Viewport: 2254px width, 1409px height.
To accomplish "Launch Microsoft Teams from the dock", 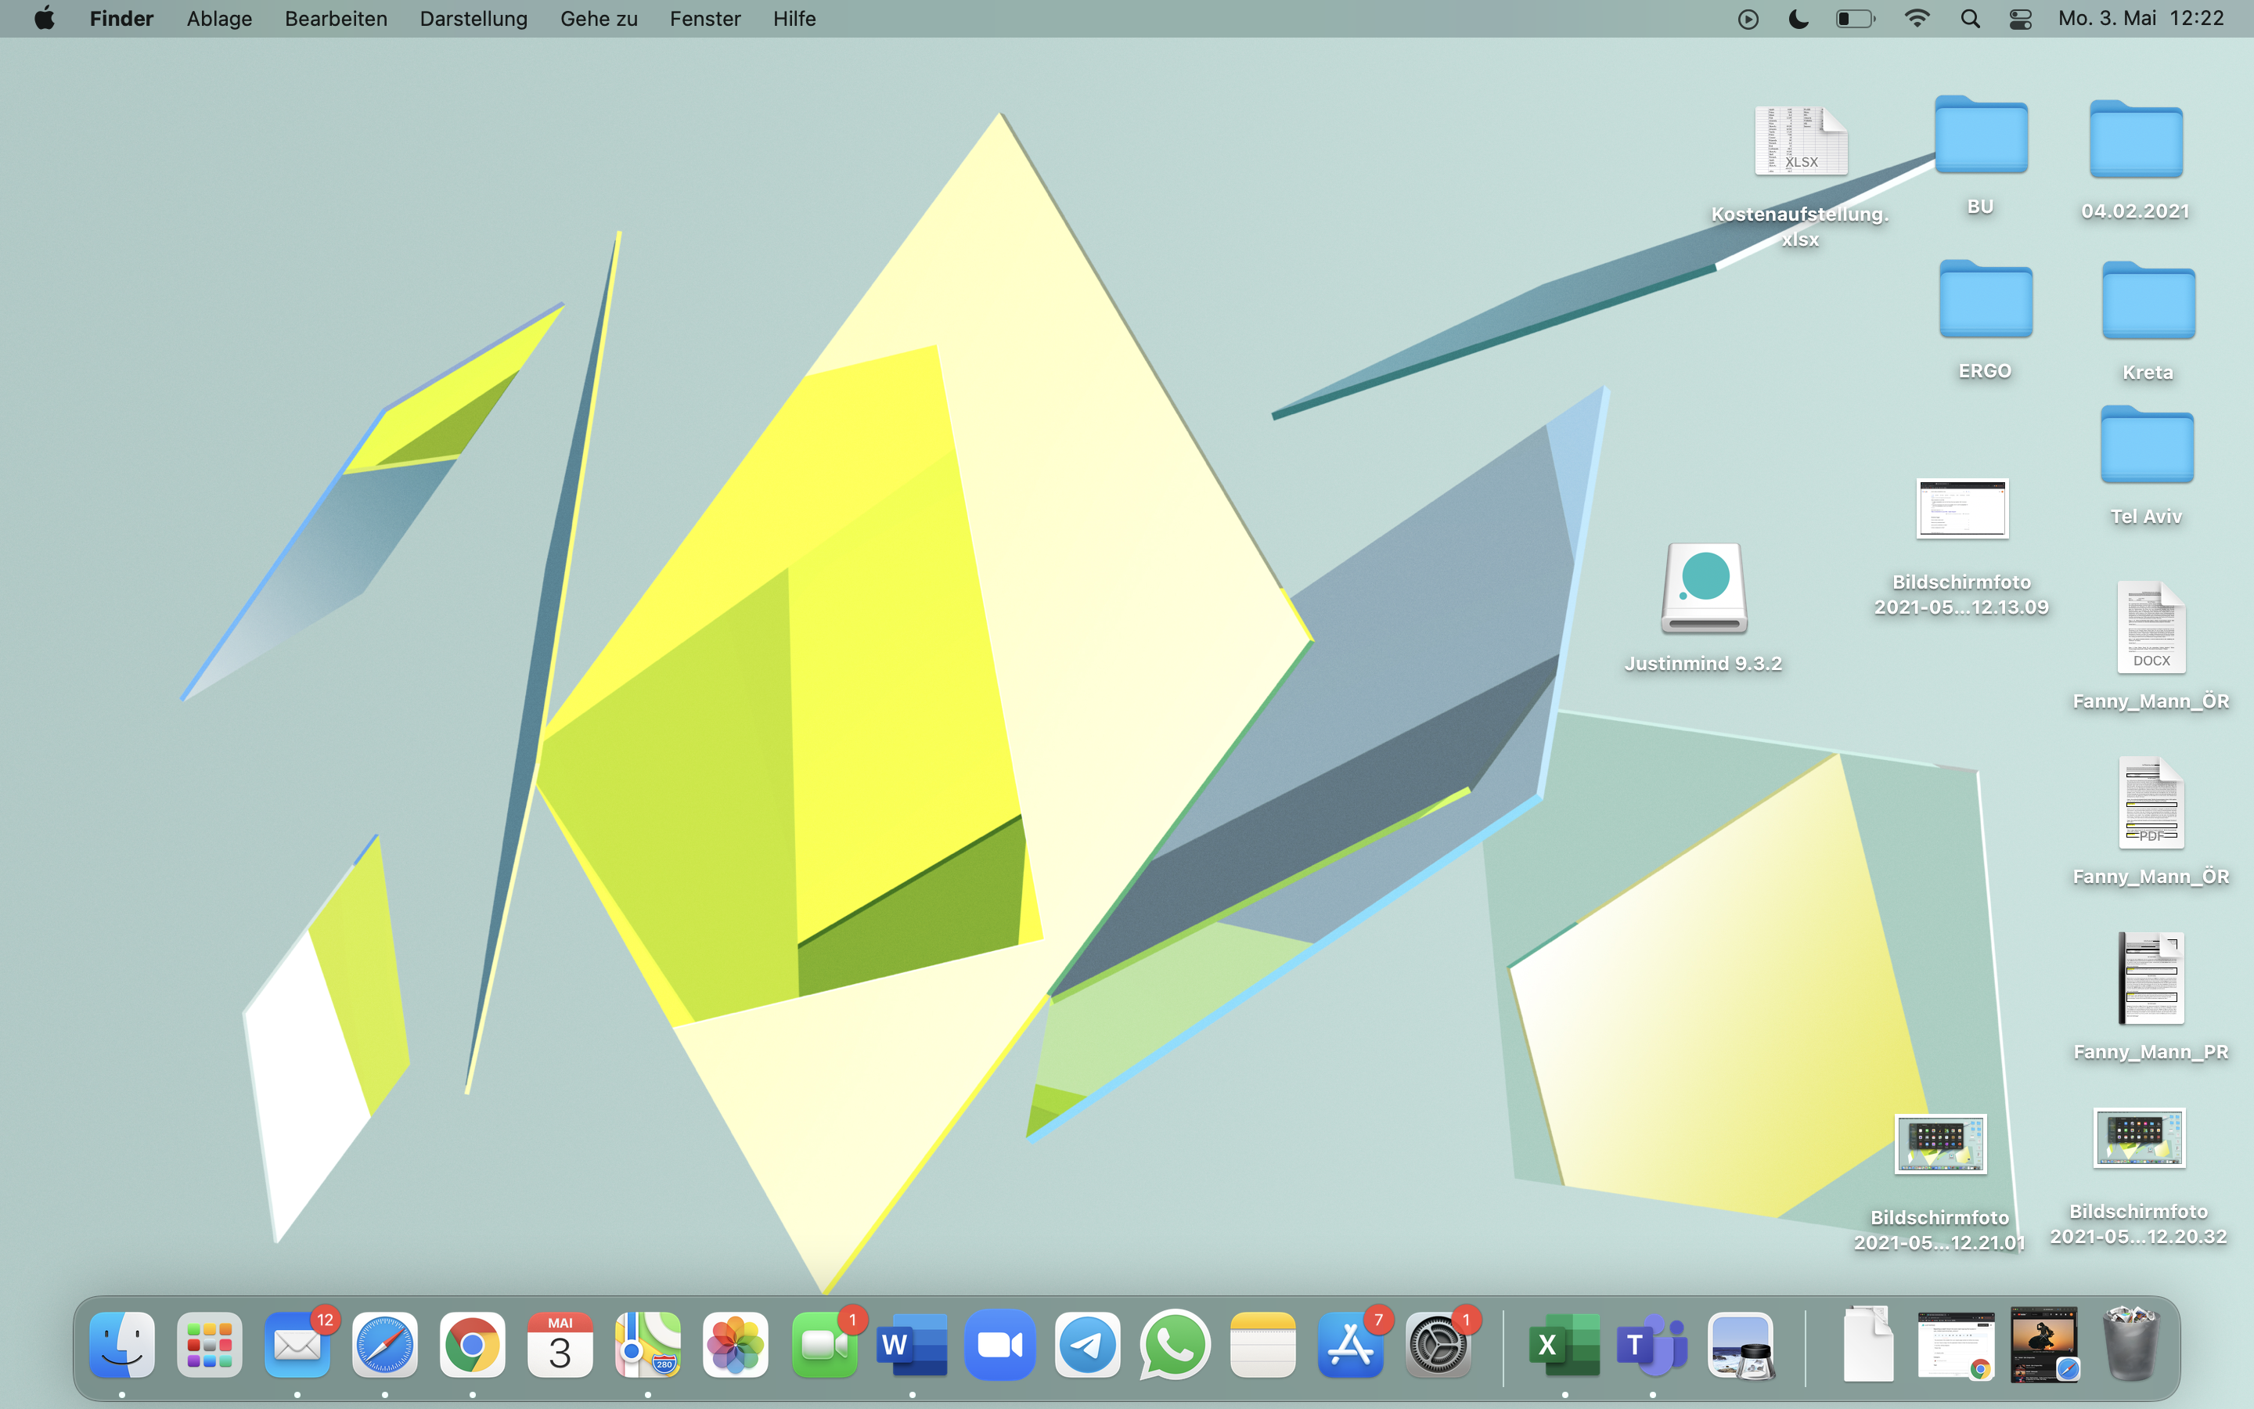I will tap(1651, 1345).
